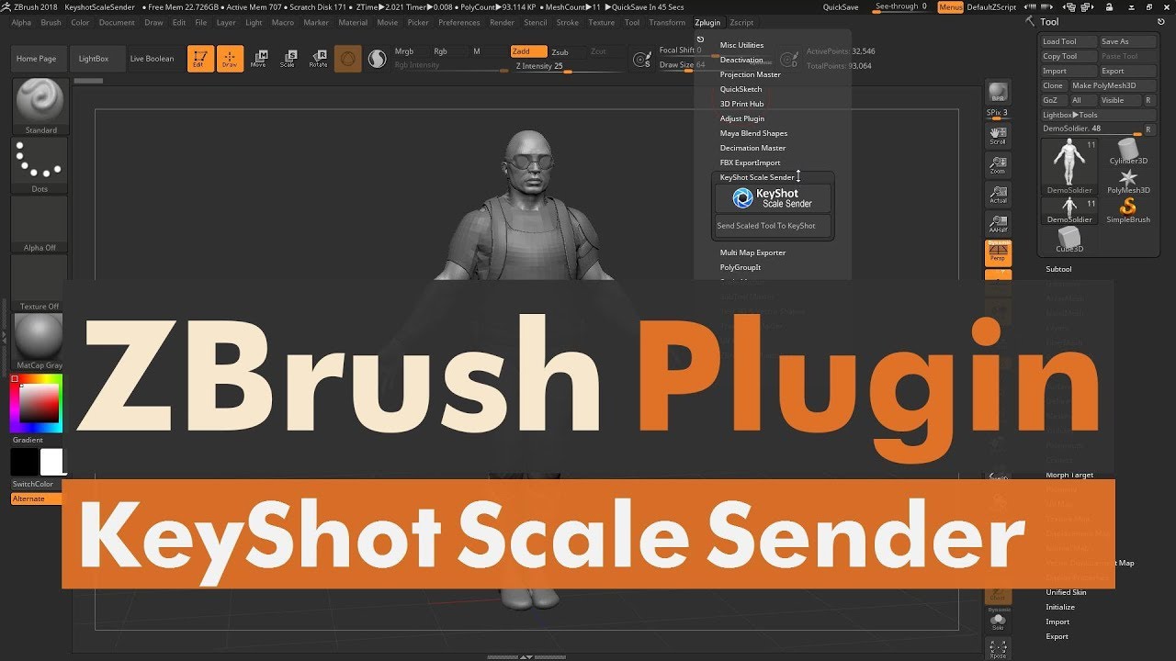Expand the QuickSketch section
This screenshot has width=1176, height=661.
click(741, 89)
